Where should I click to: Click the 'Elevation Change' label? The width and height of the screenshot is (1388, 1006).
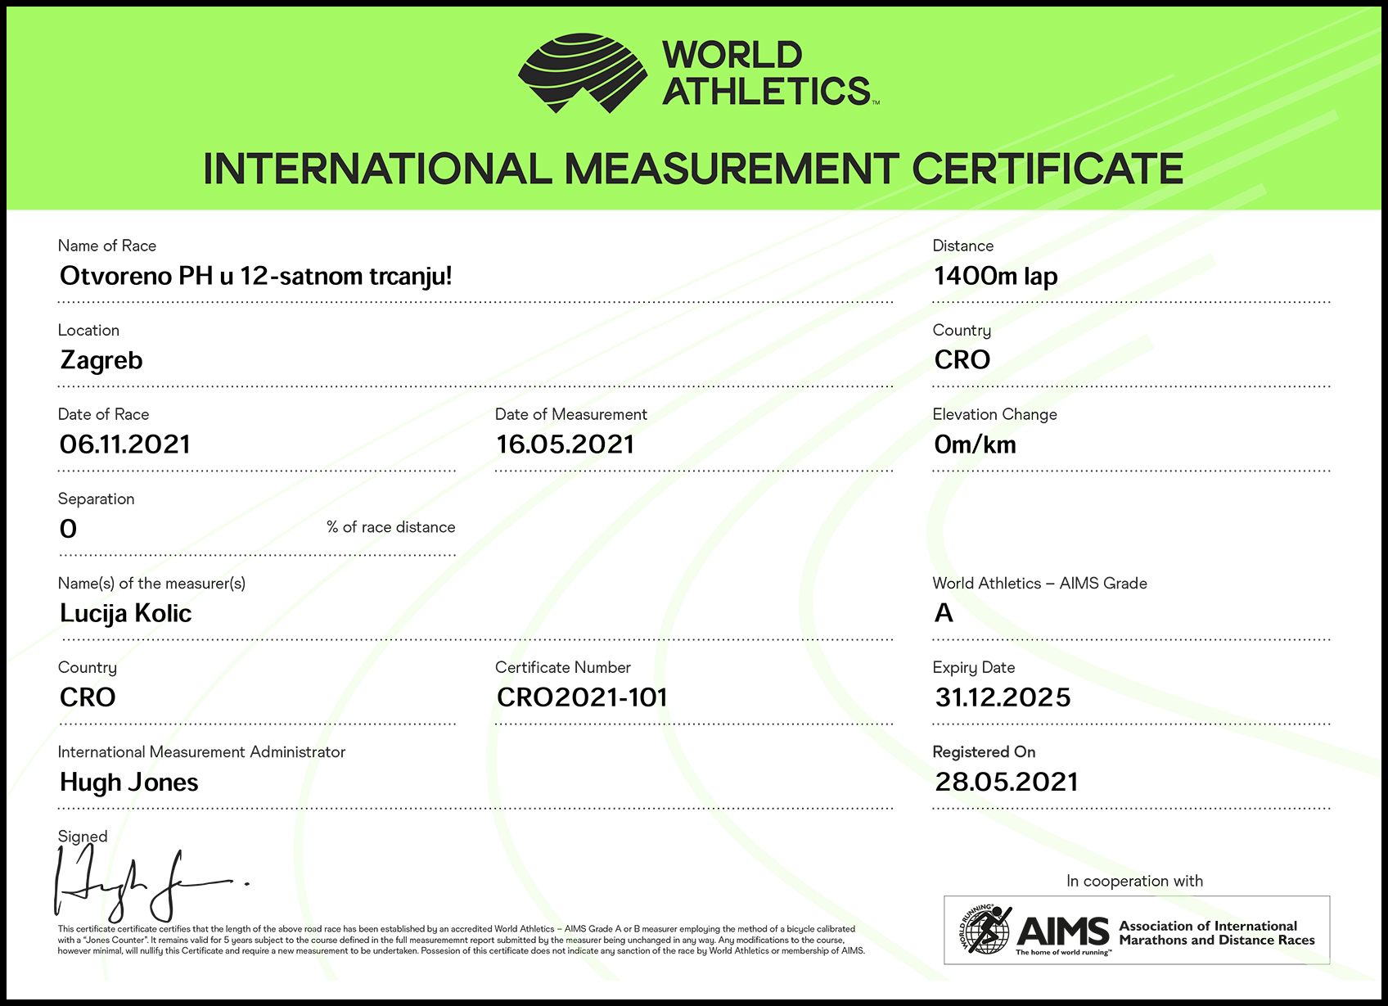click(x=995, y=414)
